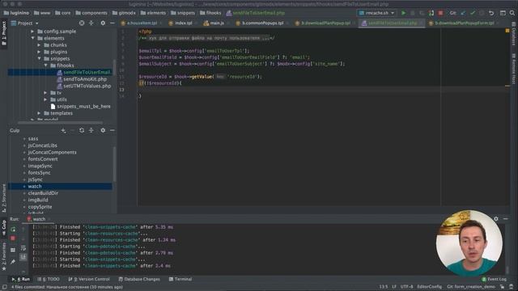Toggle scroll to end in Run console

(23, 257)
